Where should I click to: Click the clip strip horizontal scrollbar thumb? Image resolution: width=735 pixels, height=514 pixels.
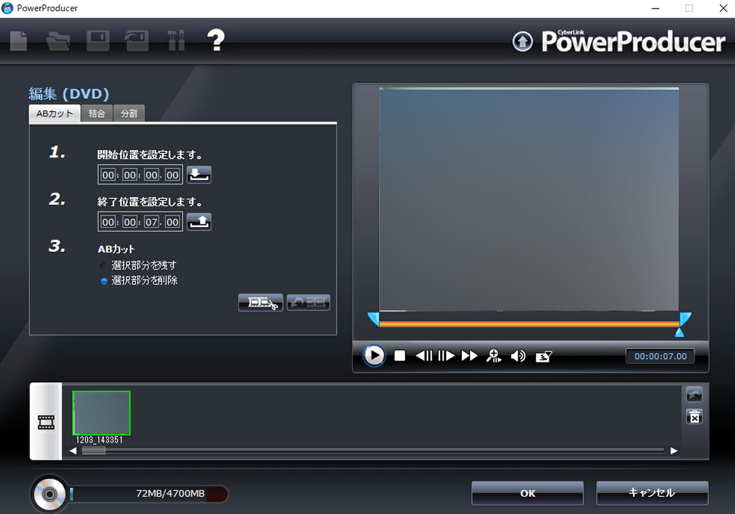tap(94, 451)
